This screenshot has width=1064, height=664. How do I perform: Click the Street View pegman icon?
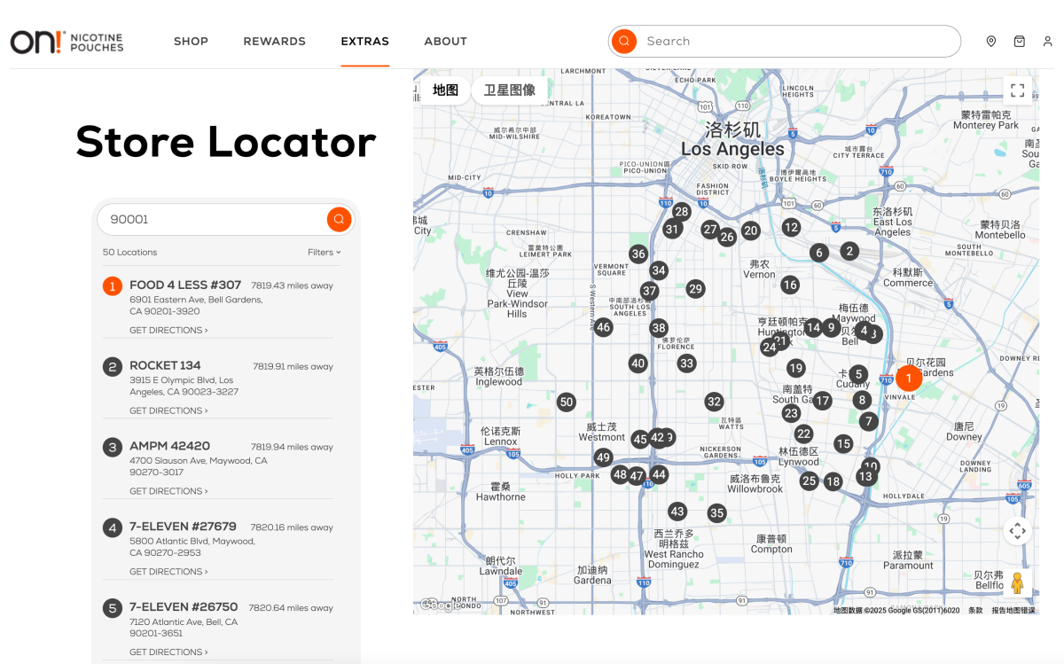click(1017, 582)
